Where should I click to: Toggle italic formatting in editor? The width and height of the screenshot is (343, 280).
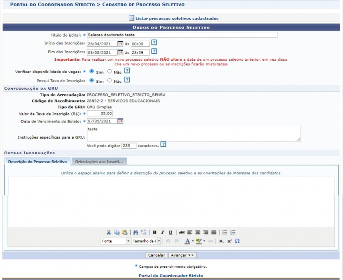pos(162,232)
